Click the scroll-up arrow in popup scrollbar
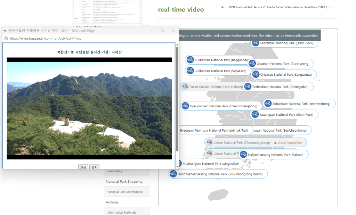 pyautogui.click(x=177, y=45)
